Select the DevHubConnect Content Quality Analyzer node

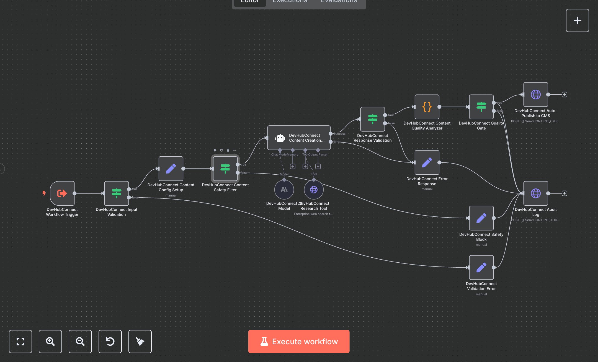[x=427, y=107]
